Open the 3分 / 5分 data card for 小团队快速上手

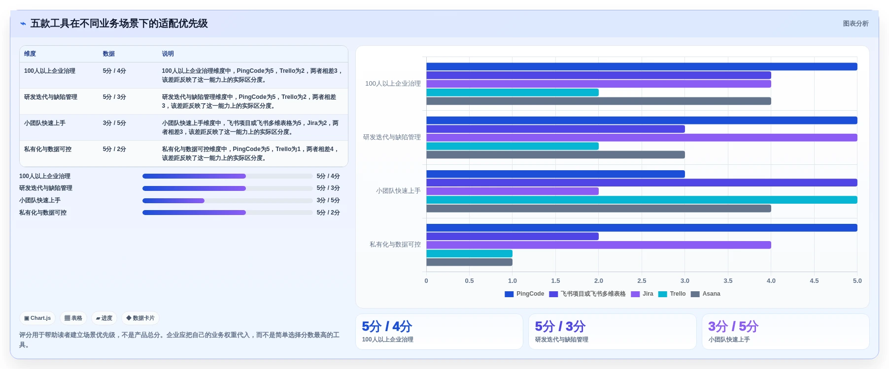(786, 332)
